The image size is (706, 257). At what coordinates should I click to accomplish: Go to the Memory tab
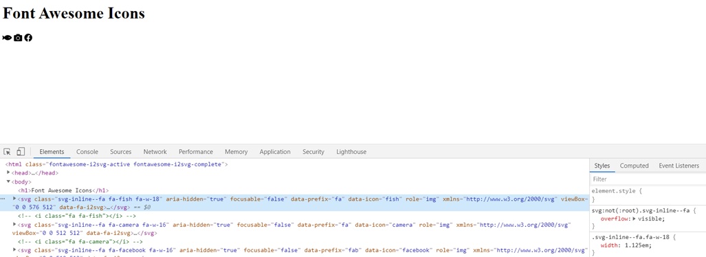(236, 152)
